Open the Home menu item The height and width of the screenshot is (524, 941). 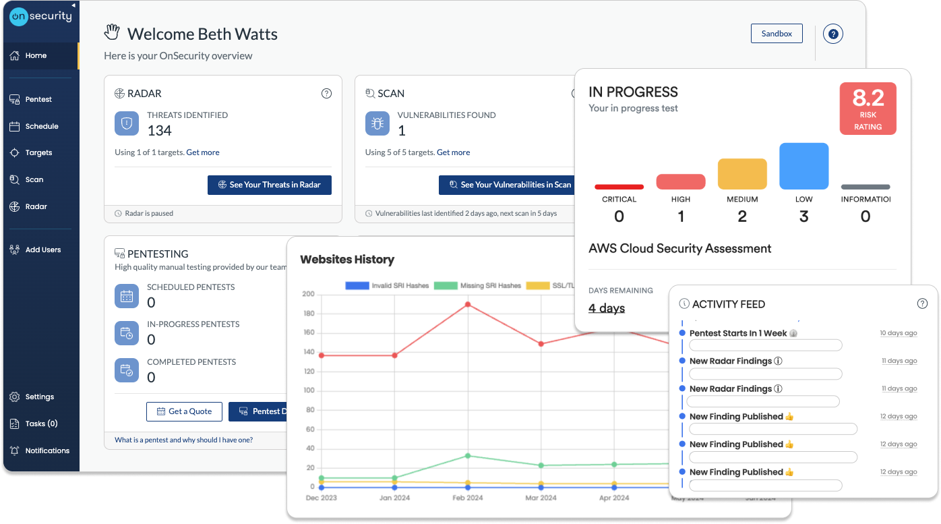[40, 55]
